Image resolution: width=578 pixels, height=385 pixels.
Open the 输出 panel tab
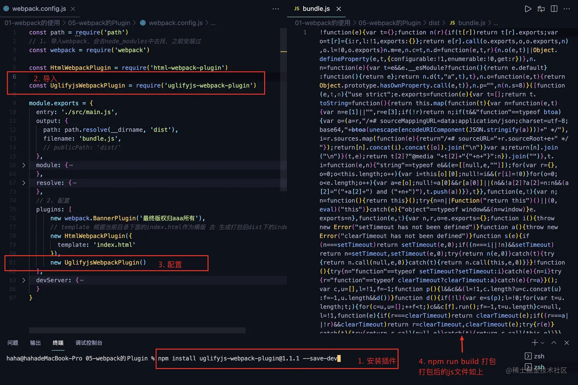point(35,343)
